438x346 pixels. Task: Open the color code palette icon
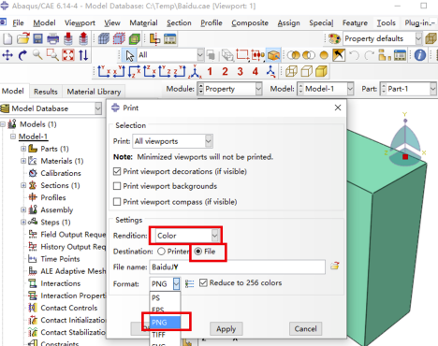334,39
